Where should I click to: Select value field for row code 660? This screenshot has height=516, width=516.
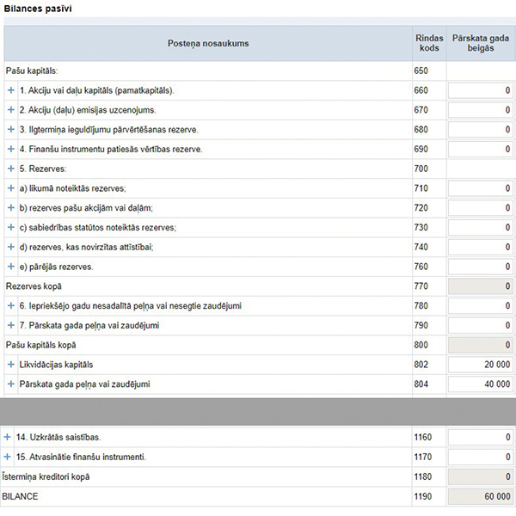(481, 90)
